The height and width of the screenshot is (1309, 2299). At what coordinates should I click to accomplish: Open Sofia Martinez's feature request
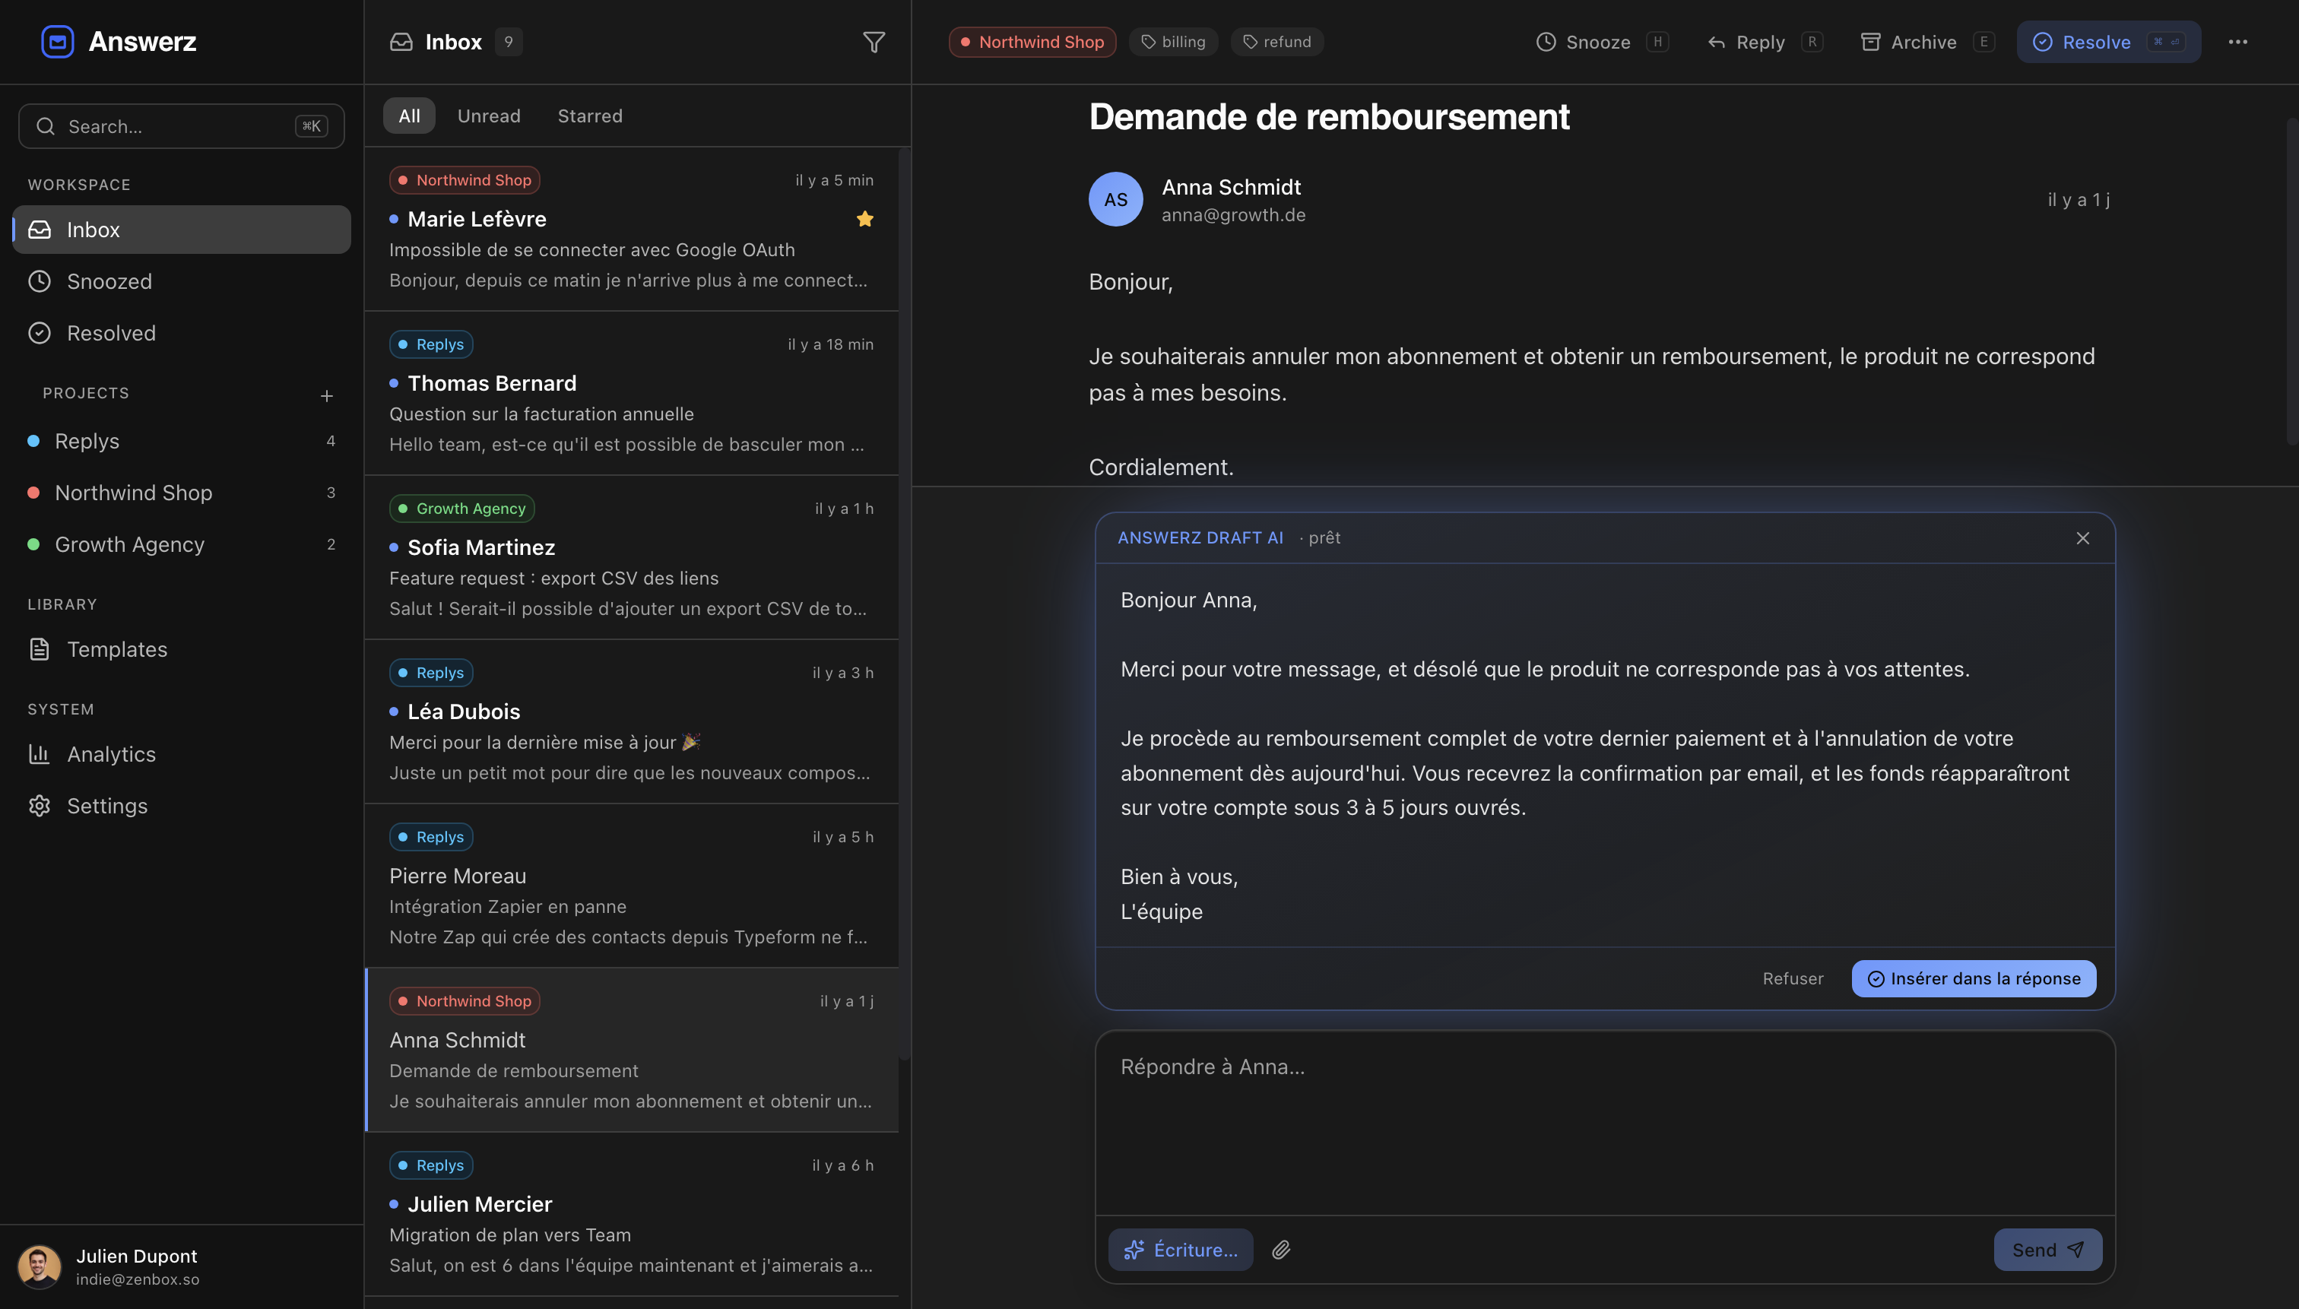(x=631, y=557)
